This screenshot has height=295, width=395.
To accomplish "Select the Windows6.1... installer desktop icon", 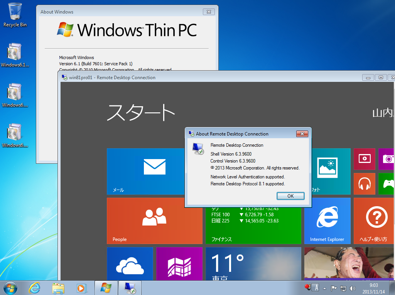I will pyautogui.click(x=15, y=55).
